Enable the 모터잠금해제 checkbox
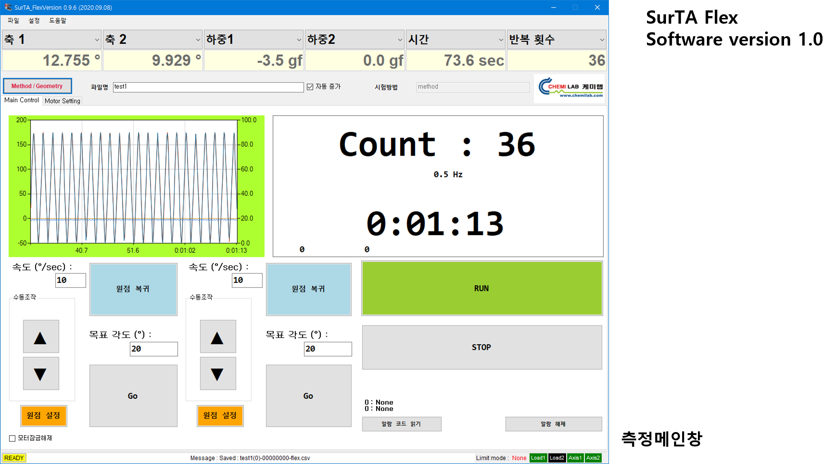This screenshot has height=464, width=835. (13, 438)
